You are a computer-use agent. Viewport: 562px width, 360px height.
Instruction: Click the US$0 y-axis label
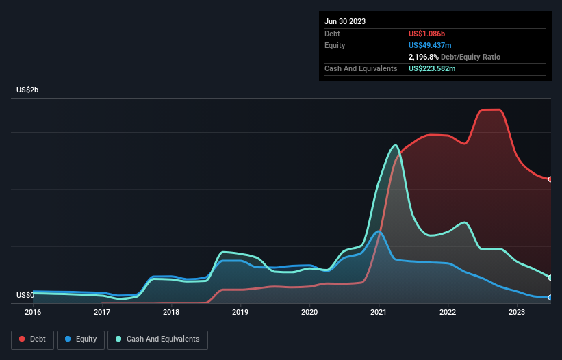pos(25,295)
